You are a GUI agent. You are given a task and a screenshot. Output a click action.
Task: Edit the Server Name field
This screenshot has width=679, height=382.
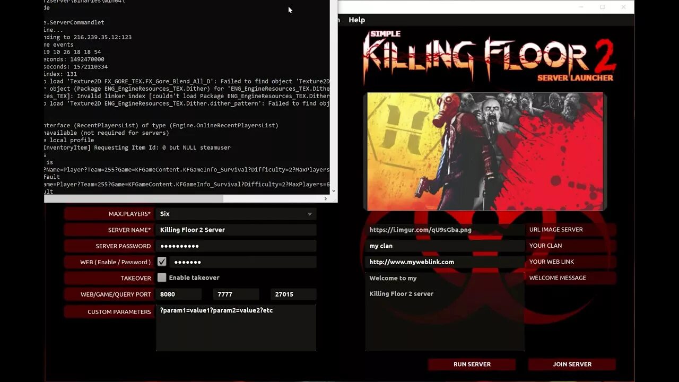(236, 230)
